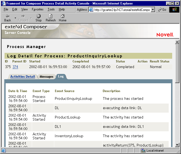Click the Novell logo

(165, 35)
